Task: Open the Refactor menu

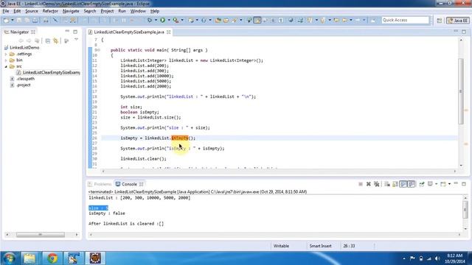Action: click(50, 11)
